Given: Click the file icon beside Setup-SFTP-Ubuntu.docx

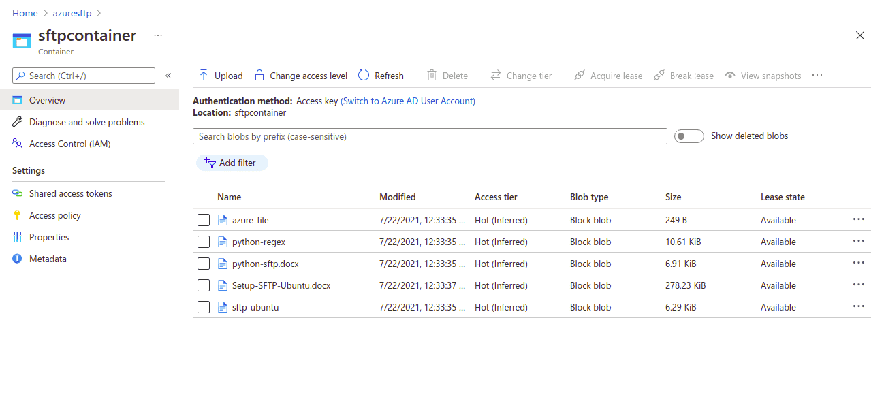Looking at the screenshot, I should point(222,285).
